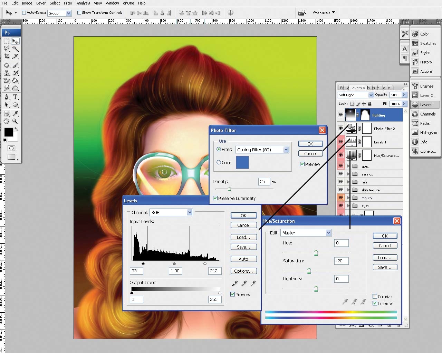The height and width of the screenshot is (353, 442).
Task: Select the Eyedropper tool in the toolbox
Action: pos(15,113)
